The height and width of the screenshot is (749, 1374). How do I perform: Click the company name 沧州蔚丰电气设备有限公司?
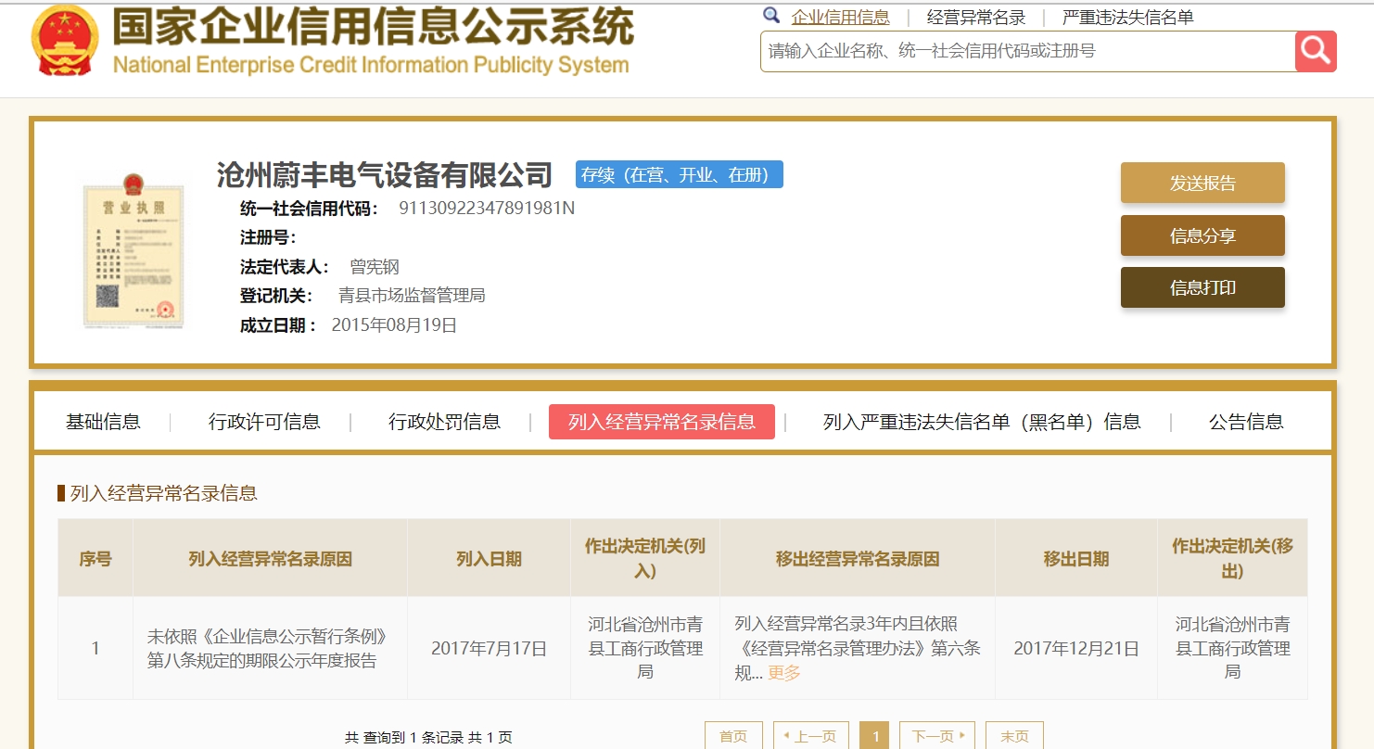click(x=384, y=174)
